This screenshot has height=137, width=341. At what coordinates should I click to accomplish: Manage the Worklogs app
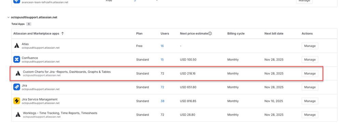point(310,115)
